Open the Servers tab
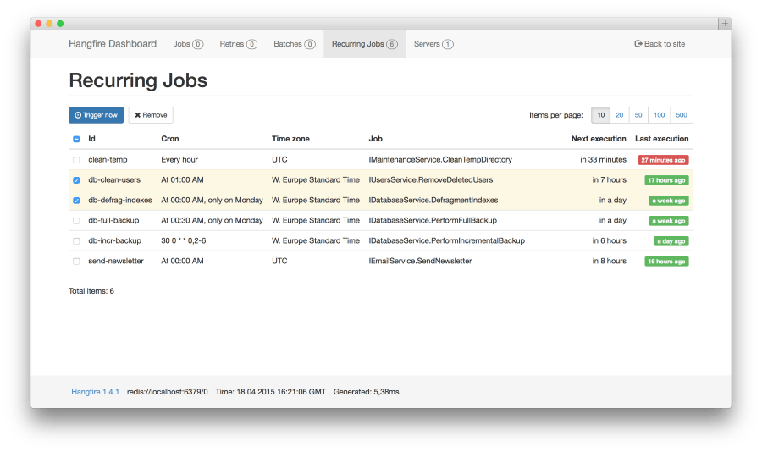Screen dimensions: 762x452 [x=433, y=44]
